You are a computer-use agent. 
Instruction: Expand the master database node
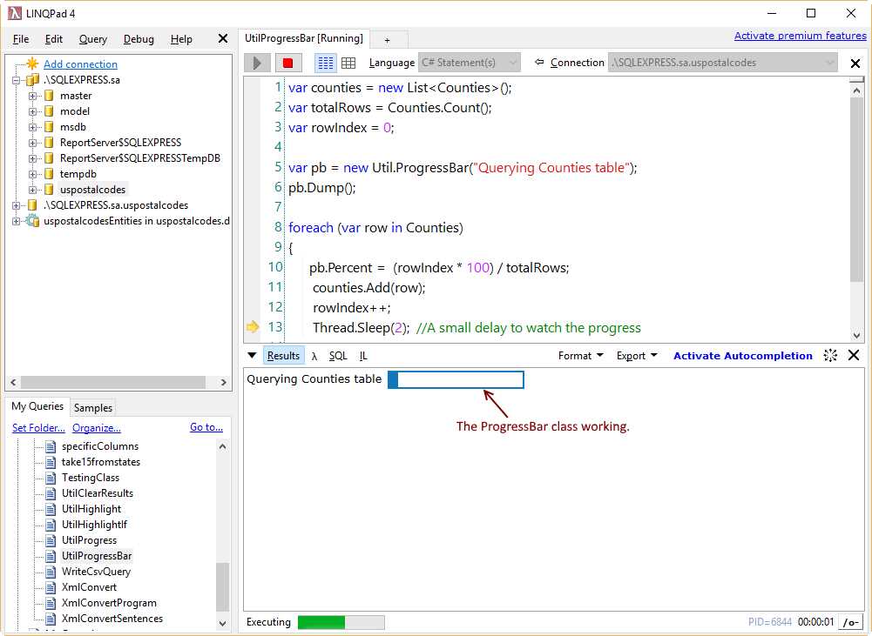point(32,96)
